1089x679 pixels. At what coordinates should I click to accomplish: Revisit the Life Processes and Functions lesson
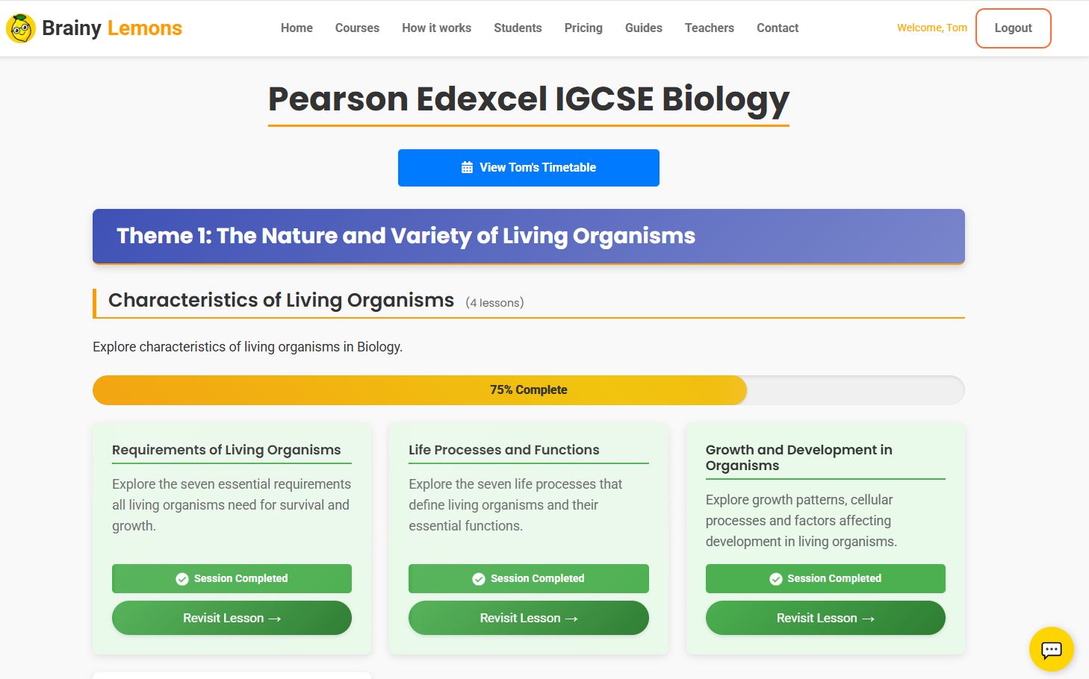(529, 618)
